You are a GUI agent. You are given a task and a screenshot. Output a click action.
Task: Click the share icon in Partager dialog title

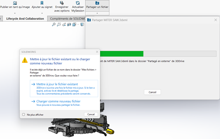(89, 20)
